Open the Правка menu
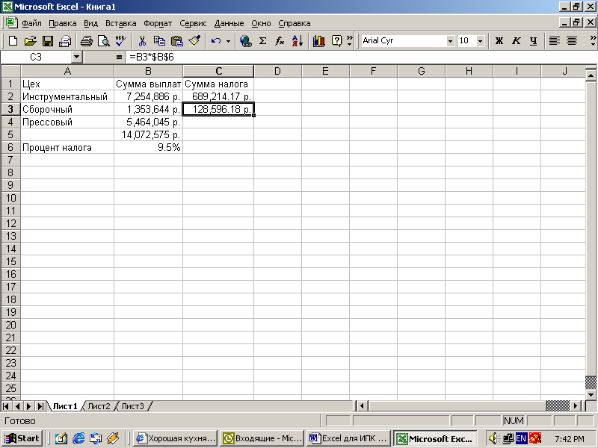 click(63, 23)
